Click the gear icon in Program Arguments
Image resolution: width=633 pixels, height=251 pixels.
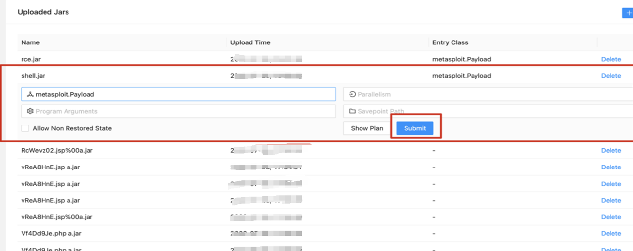[30, 111]
